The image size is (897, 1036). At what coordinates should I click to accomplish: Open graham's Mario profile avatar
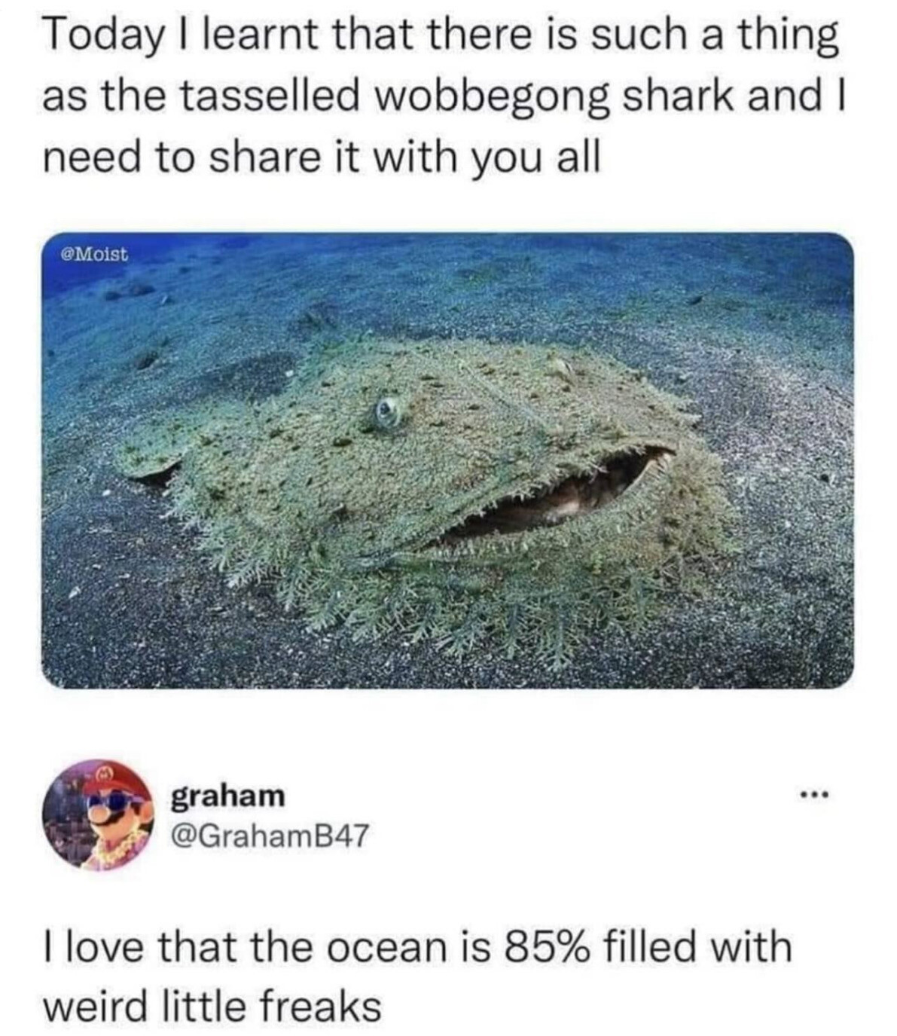click(x=98, y=814)
